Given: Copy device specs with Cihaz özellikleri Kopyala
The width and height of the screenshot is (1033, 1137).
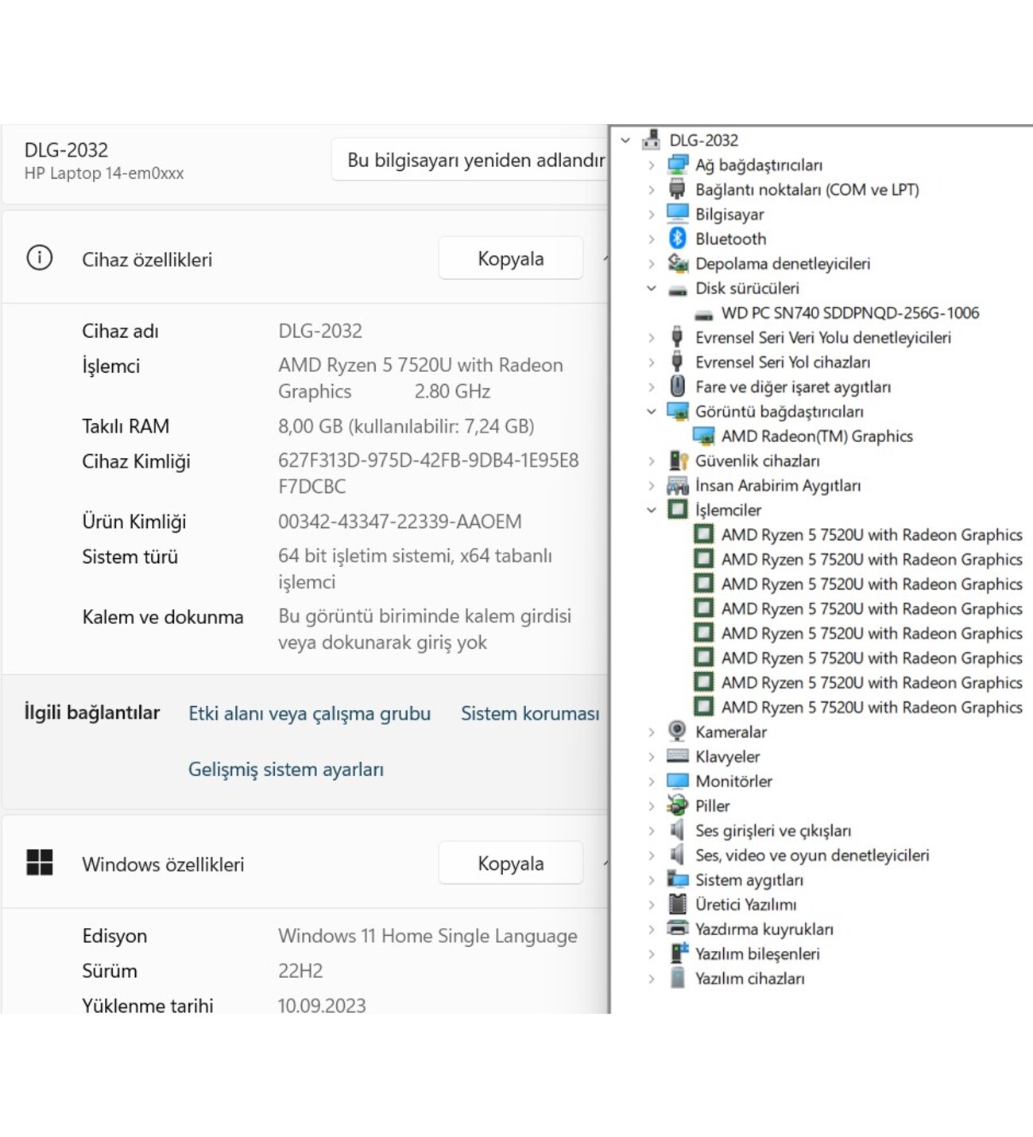Looking at the screenshot, I should [511, 258].
